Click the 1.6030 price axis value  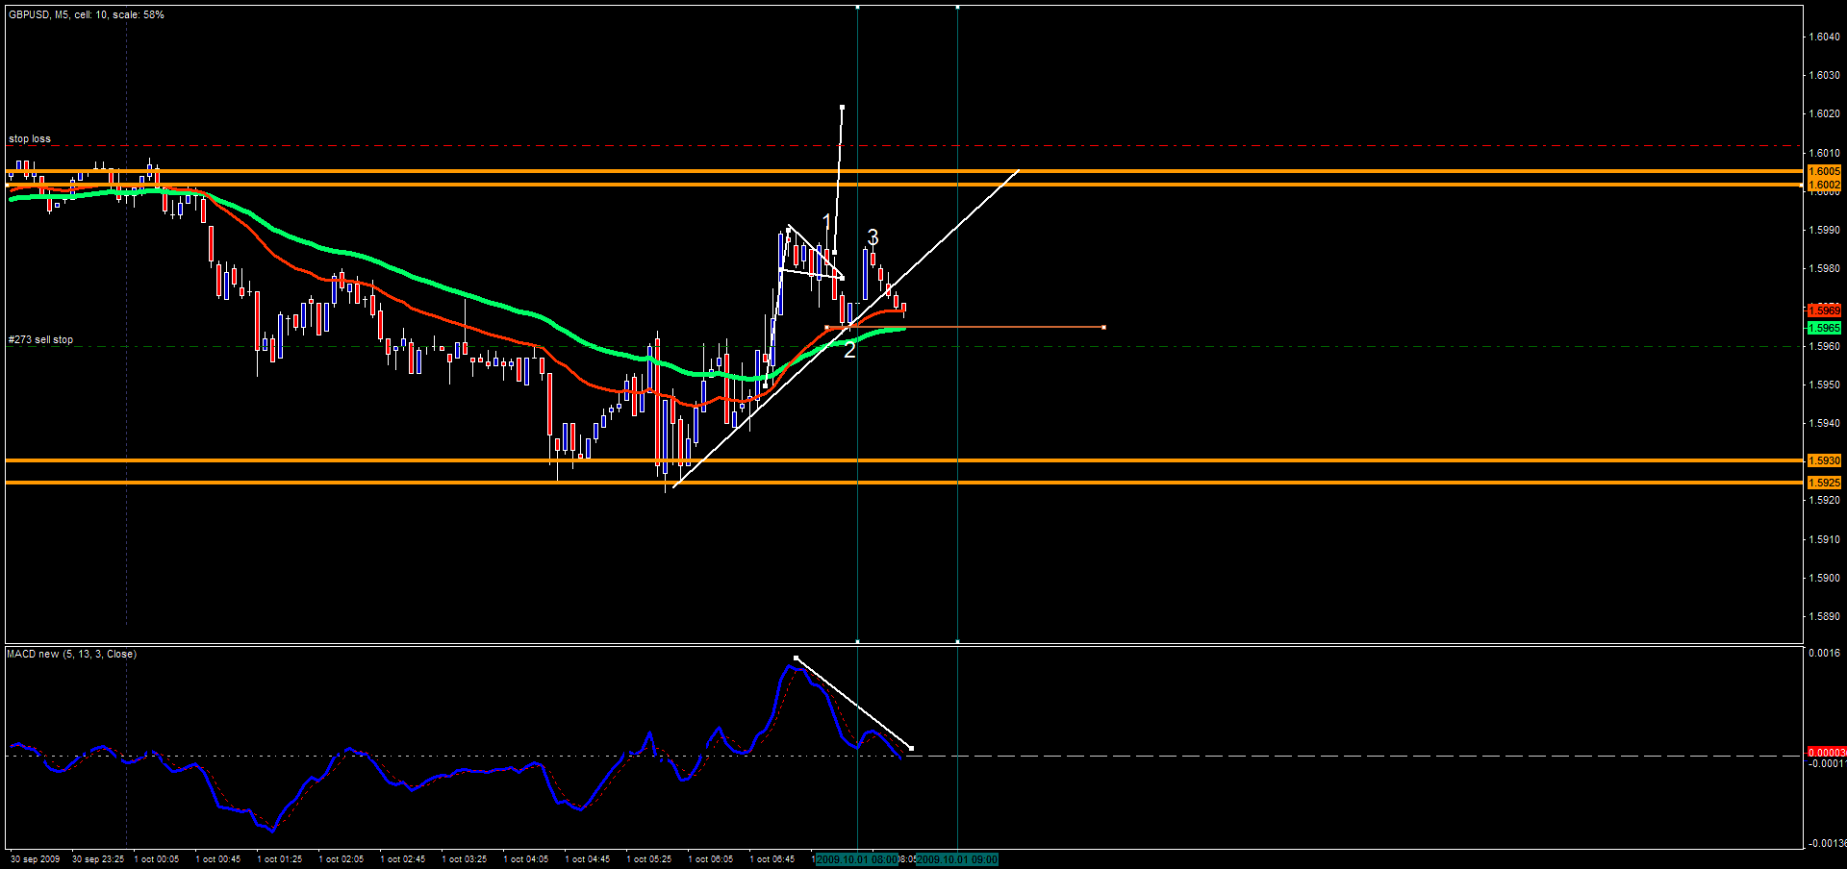coord(1825,75)
